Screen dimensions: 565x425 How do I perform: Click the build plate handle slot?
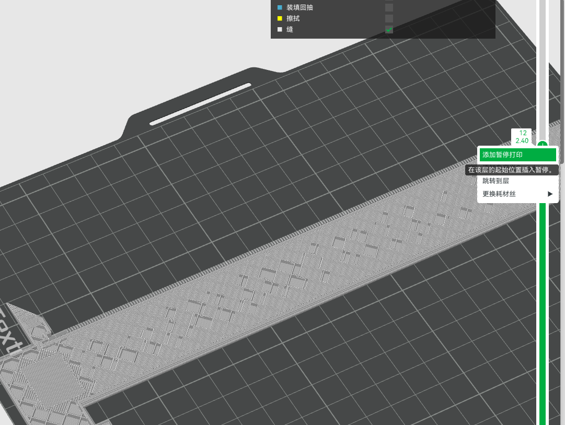tap(200, 104)
